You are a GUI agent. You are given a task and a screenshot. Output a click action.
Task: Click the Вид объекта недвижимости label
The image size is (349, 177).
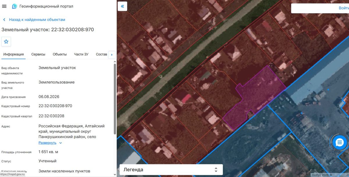12,71
